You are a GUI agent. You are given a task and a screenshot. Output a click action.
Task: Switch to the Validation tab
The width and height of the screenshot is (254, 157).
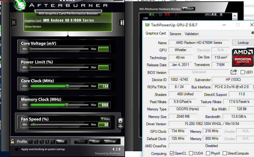click(191, 34)
